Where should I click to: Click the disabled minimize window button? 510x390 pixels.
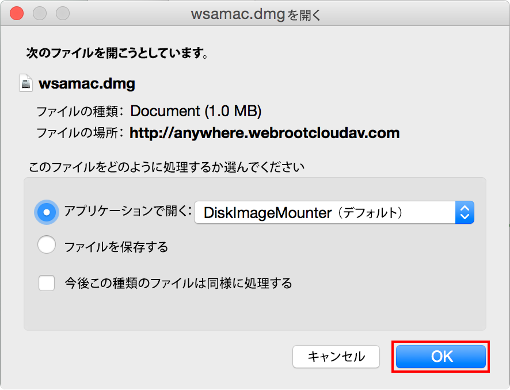pyautogui.click(x=40, y=14)
